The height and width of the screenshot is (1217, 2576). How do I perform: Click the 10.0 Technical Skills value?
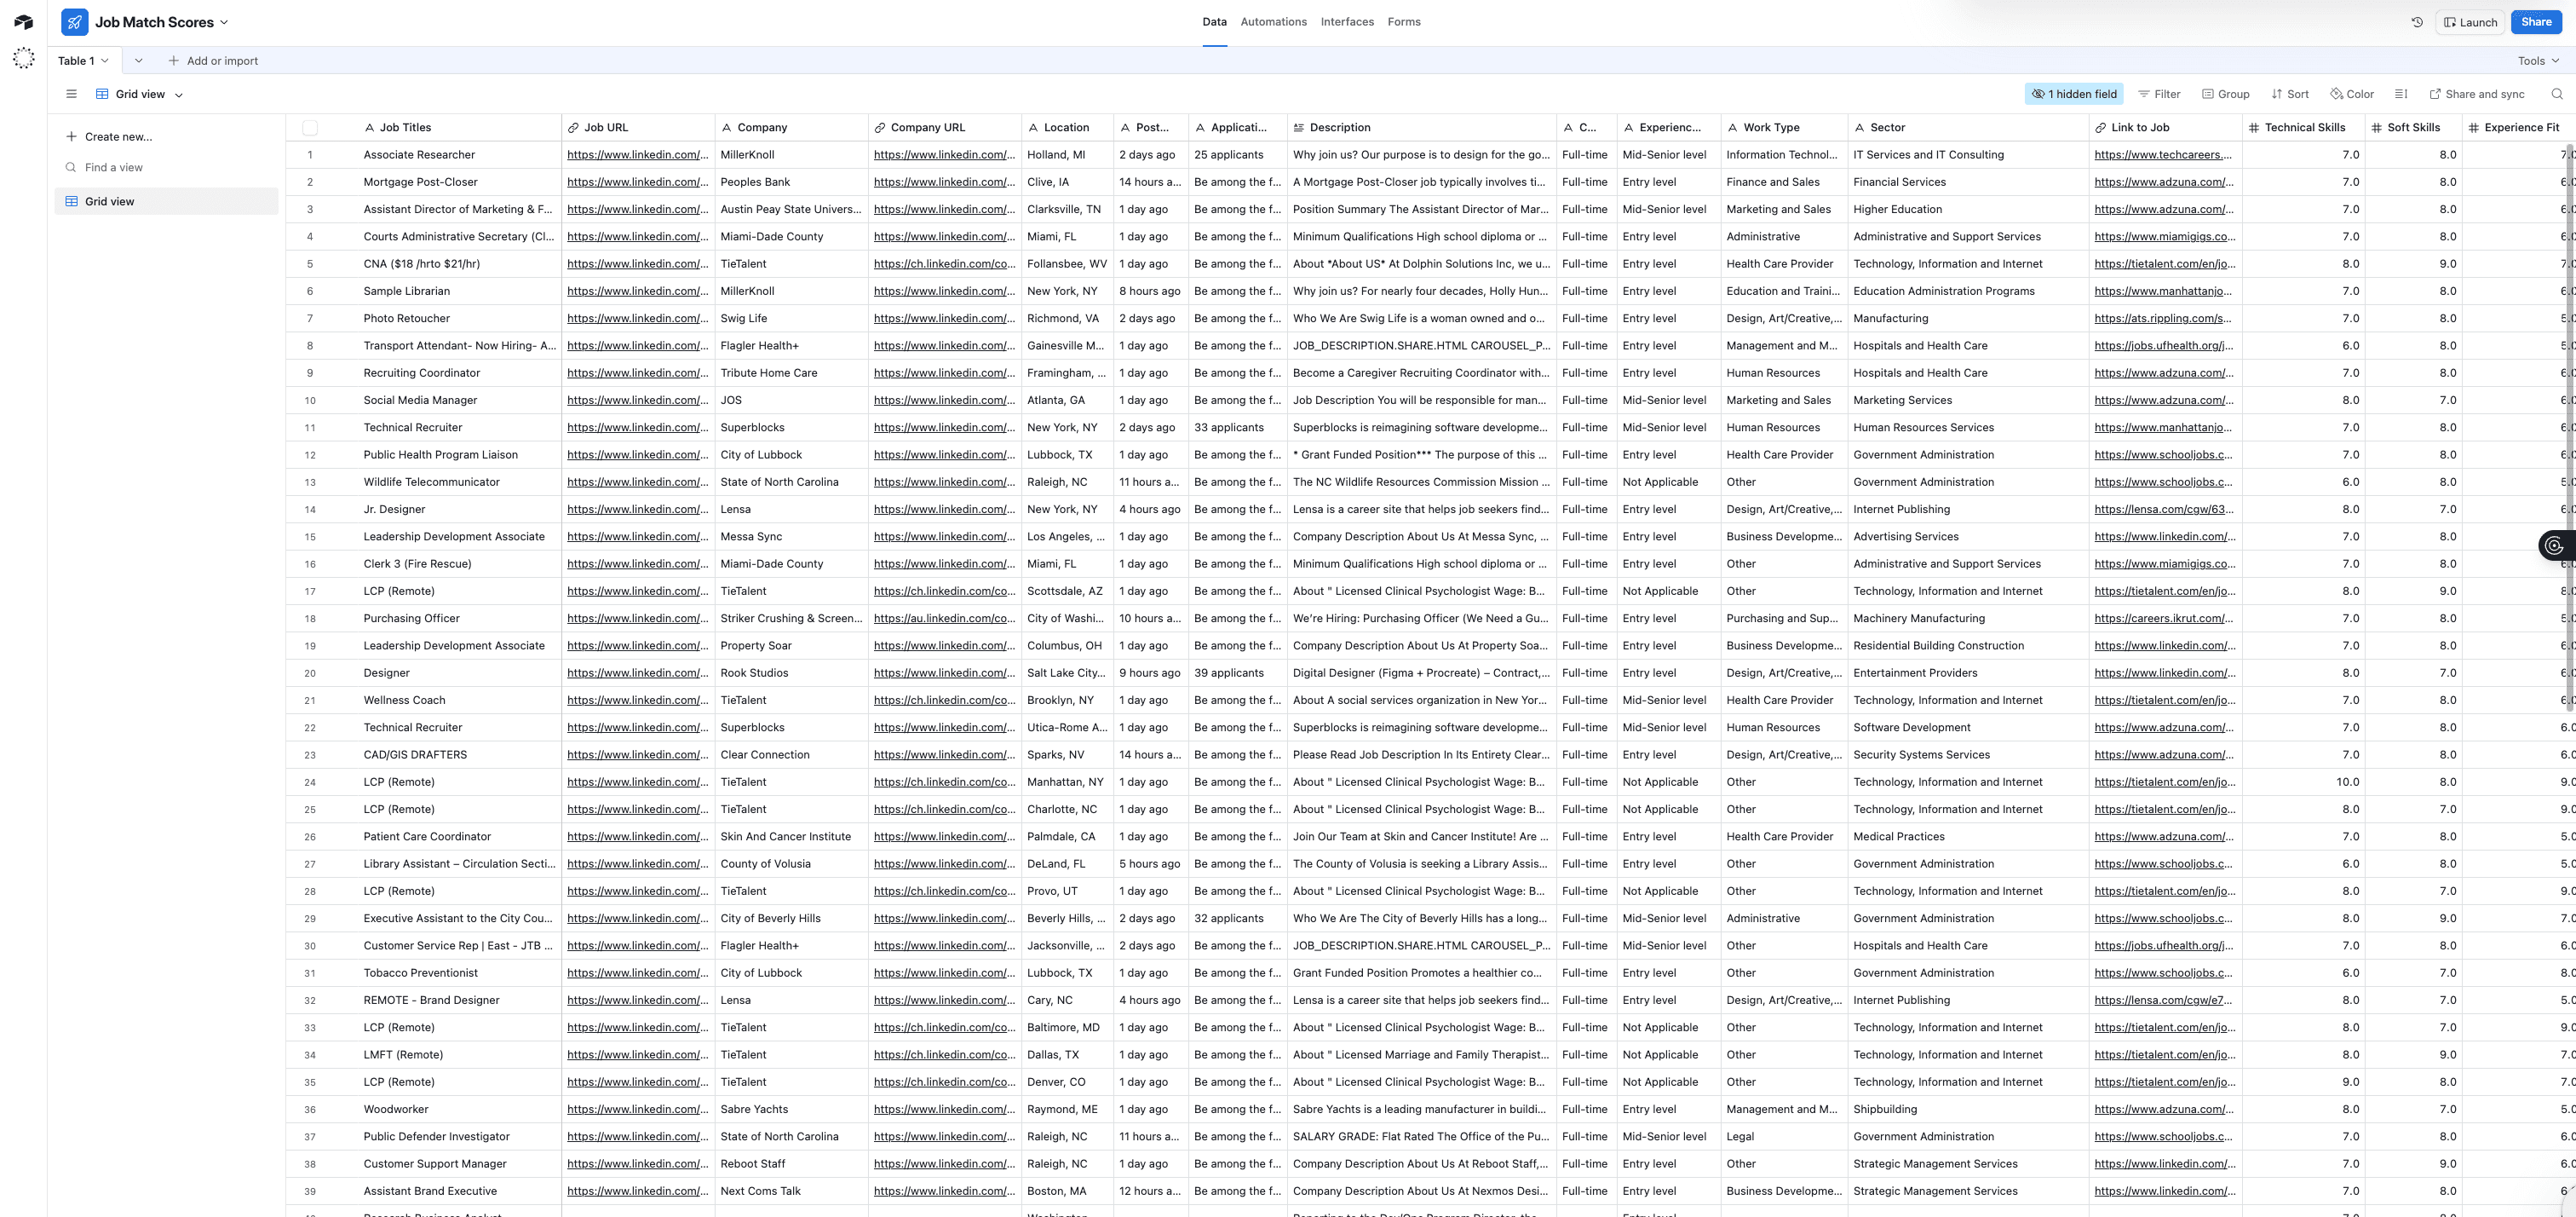(x=2346, y=782)
